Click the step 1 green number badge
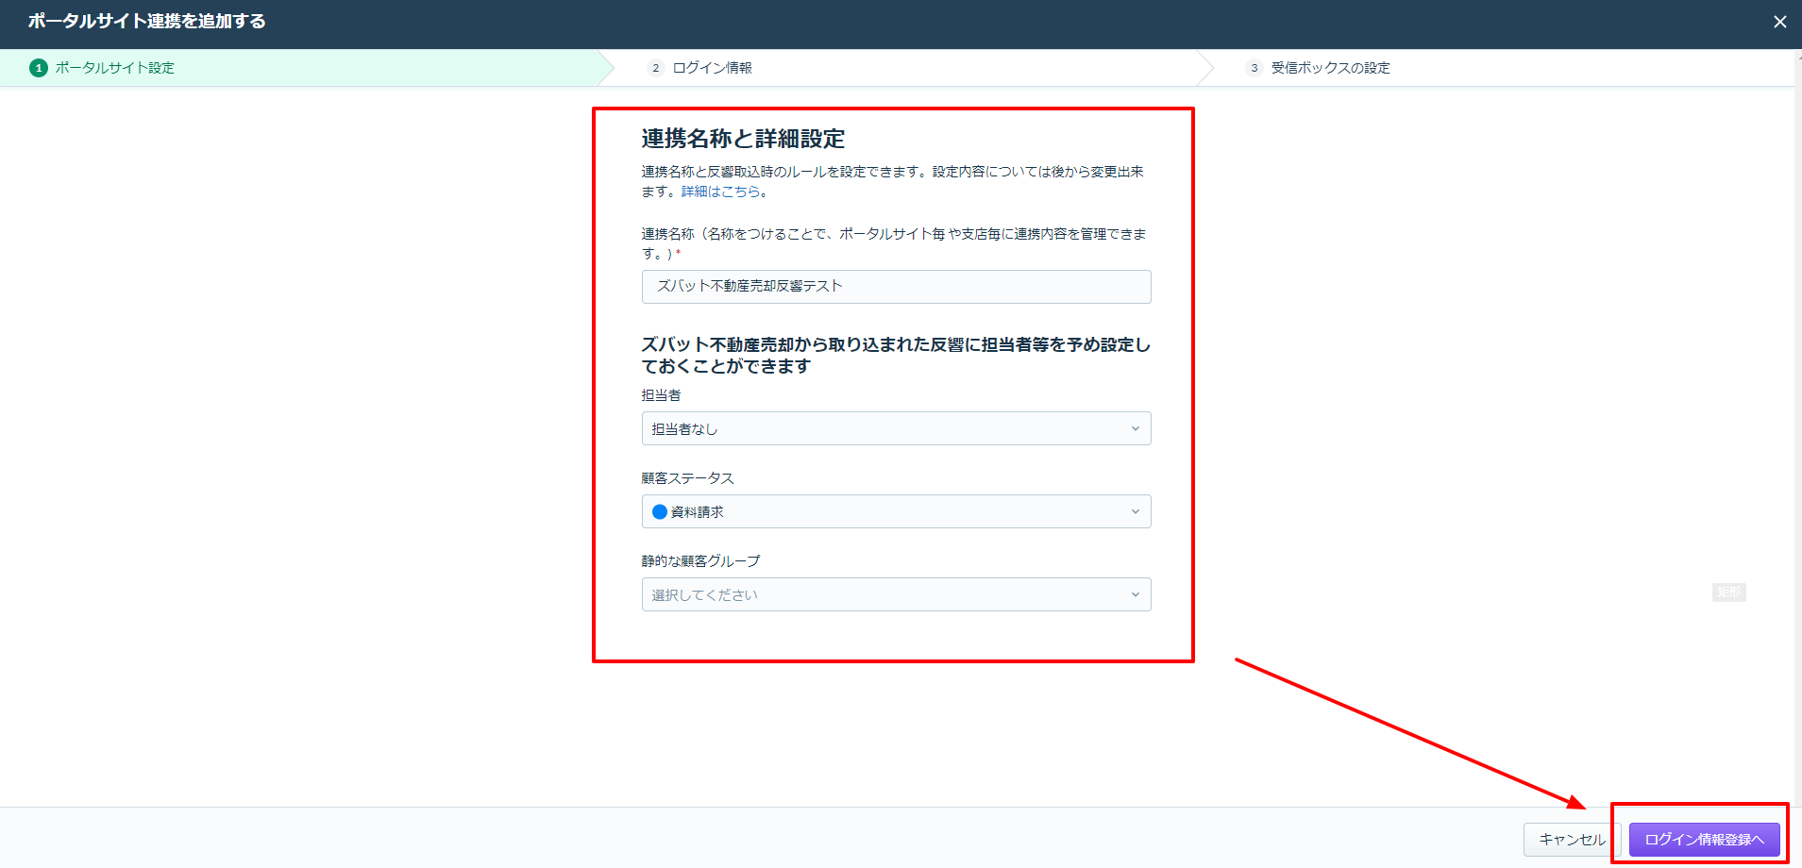The image size is (1802, 868). (x=39, y=68)
